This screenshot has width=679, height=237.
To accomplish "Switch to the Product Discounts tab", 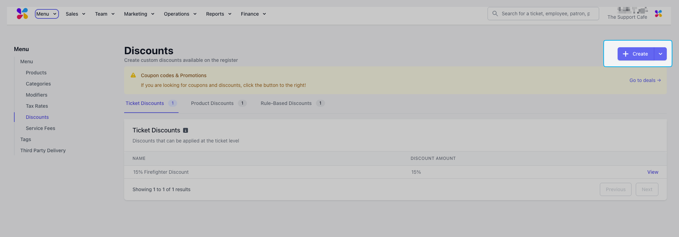I will coord(212,103).
